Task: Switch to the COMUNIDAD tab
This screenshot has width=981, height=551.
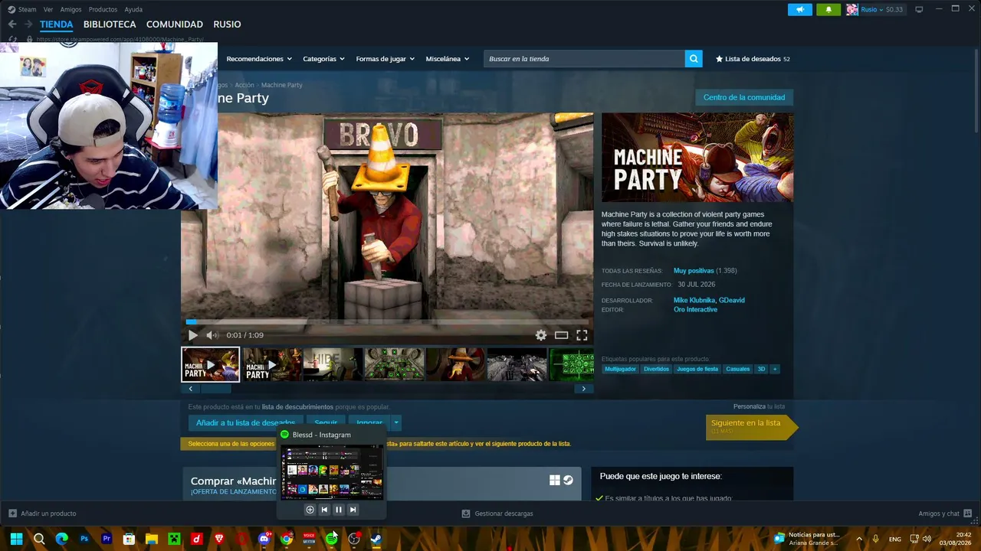Action: click(x=175, y=24)
